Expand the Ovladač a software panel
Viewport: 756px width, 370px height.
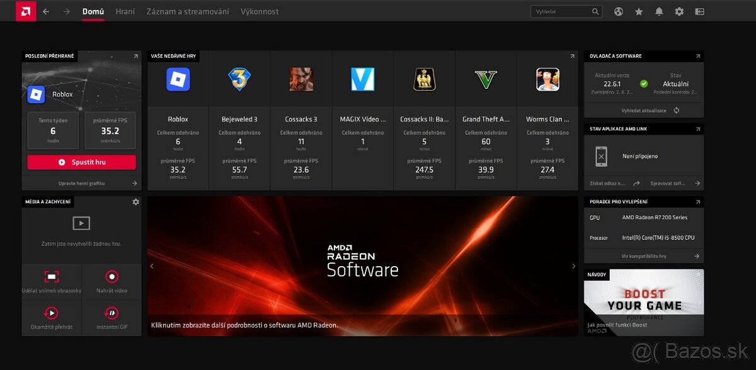pyautogui.click(x=698, y=56)
